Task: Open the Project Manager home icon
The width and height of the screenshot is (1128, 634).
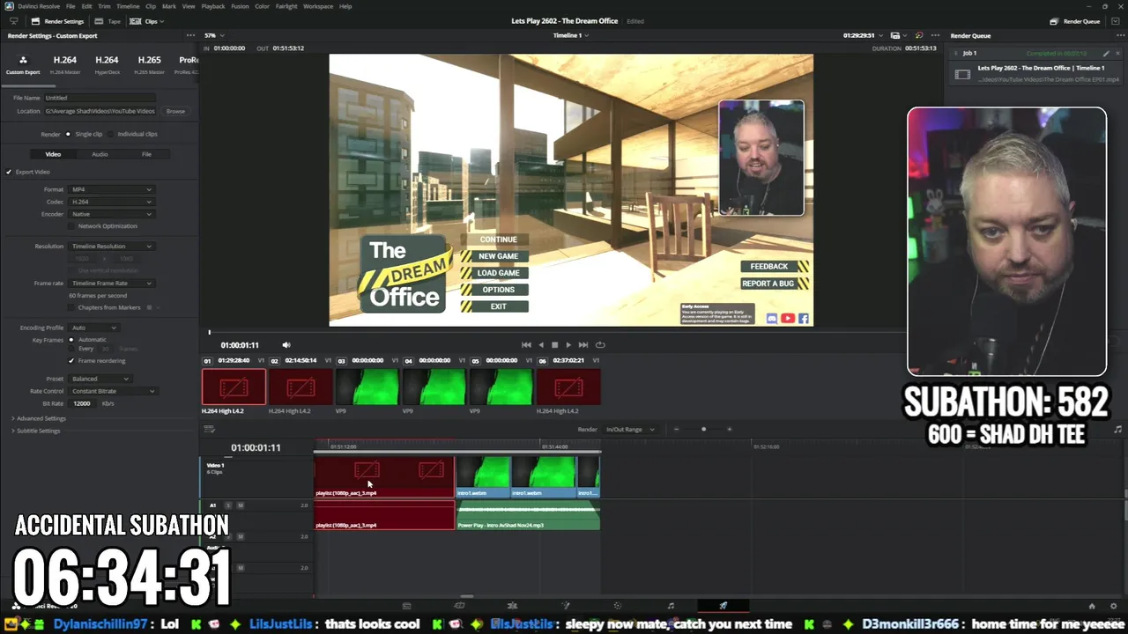Action: pyautogui.click(x=1092, y=606)
